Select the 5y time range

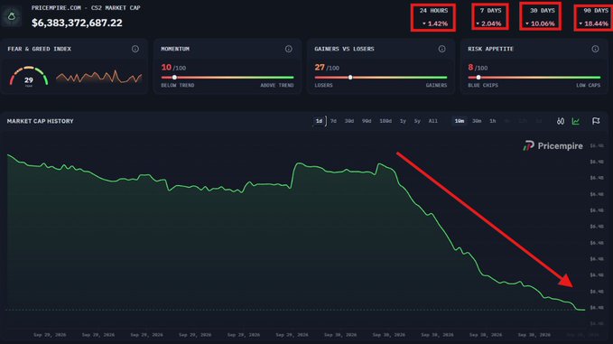coord(417,121)
